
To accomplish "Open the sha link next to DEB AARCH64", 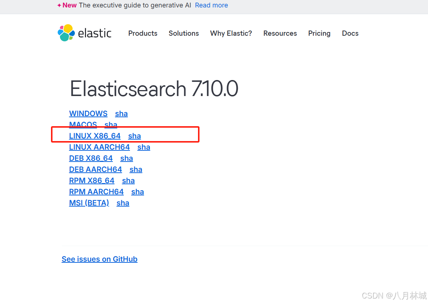I will tap(136, 169).
